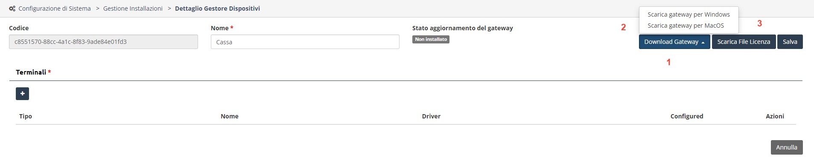Click the Salva button

790,42
